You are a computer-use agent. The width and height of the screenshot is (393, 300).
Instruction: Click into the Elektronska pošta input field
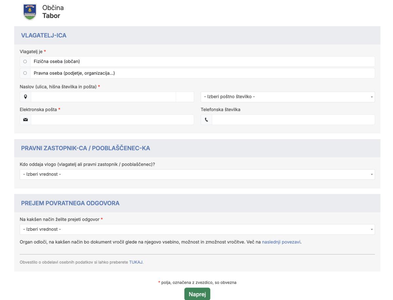pyautogui.click(x=112, y=120)
